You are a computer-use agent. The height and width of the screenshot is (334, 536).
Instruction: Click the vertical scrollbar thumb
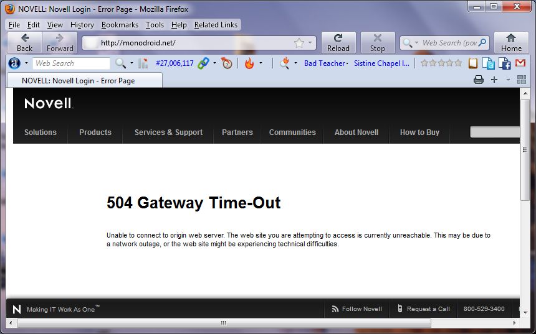tap(525, 150)
